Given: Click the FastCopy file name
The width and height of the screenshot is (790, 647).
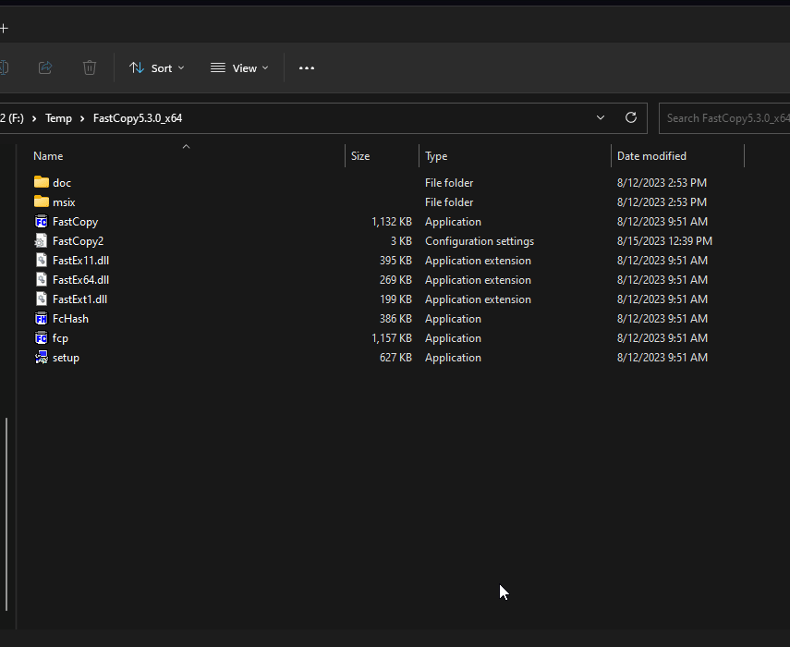Looking at the screenshot, I should [75, 222].
